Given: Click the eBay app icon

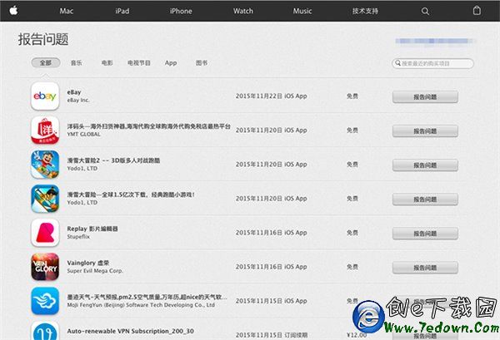Looking at the screenshot, I should (x=45, y=96).
